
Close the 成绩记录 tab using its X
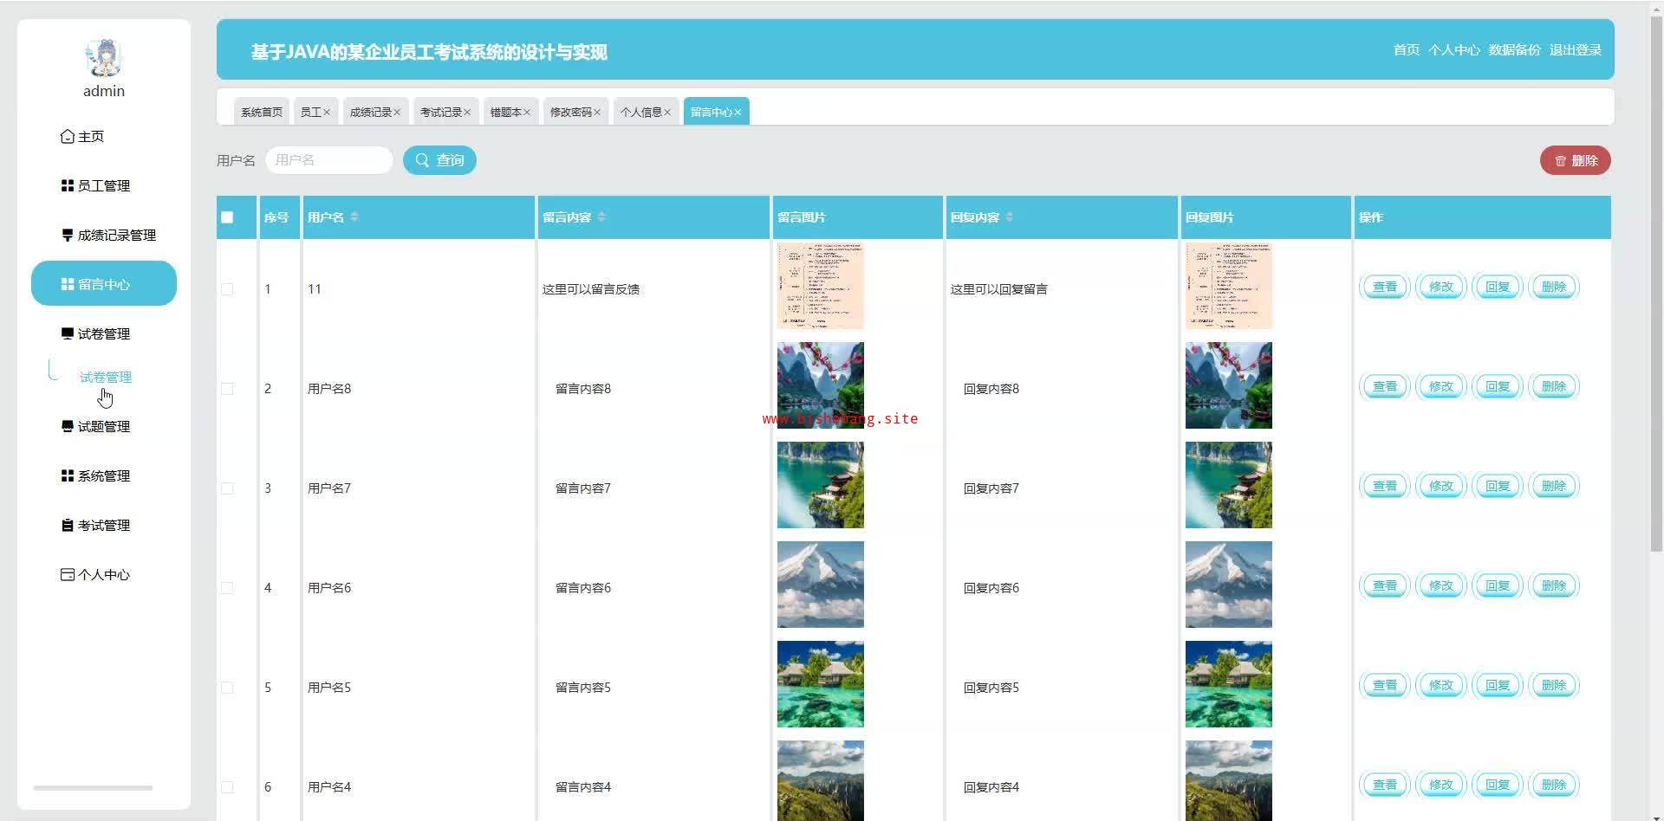coord(397,113)
